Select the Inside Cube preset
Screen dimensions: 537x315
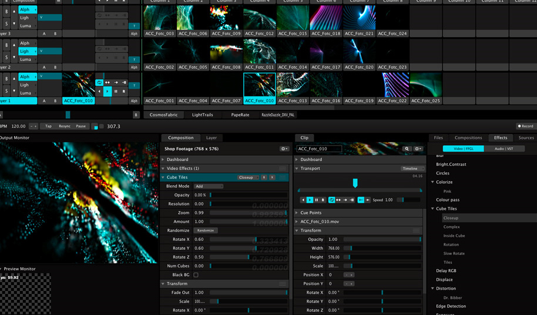tap(454, 236)
